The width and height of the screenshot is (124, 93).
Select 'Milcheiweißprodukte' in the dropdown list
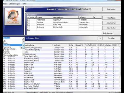(13, 55)
